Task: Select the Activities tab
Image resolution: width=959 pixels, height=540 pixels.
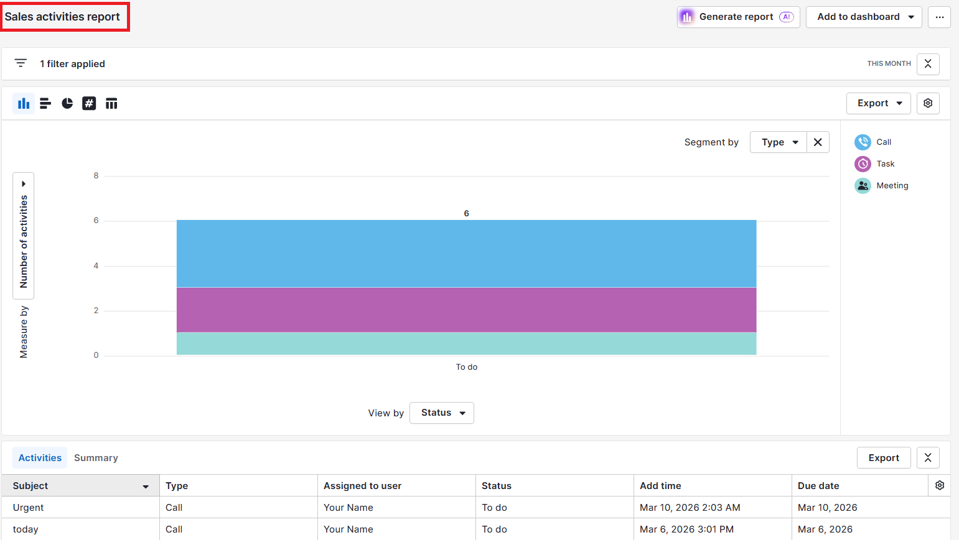Action: 39,457
